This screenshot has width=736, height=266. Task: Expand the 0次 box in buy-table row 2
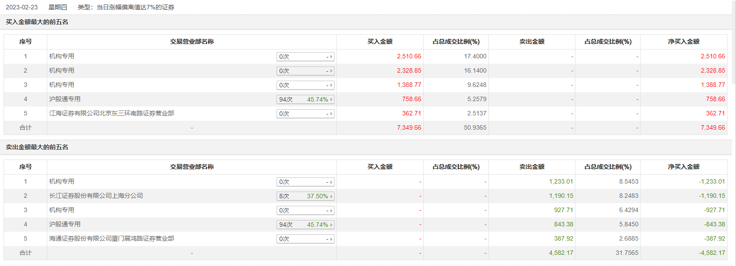coord(305,71)
